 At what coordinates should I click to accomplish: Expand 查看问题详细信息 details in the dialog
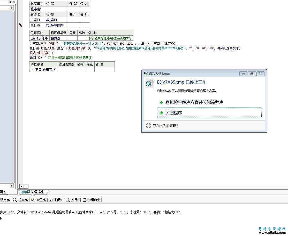pos(148,126)
